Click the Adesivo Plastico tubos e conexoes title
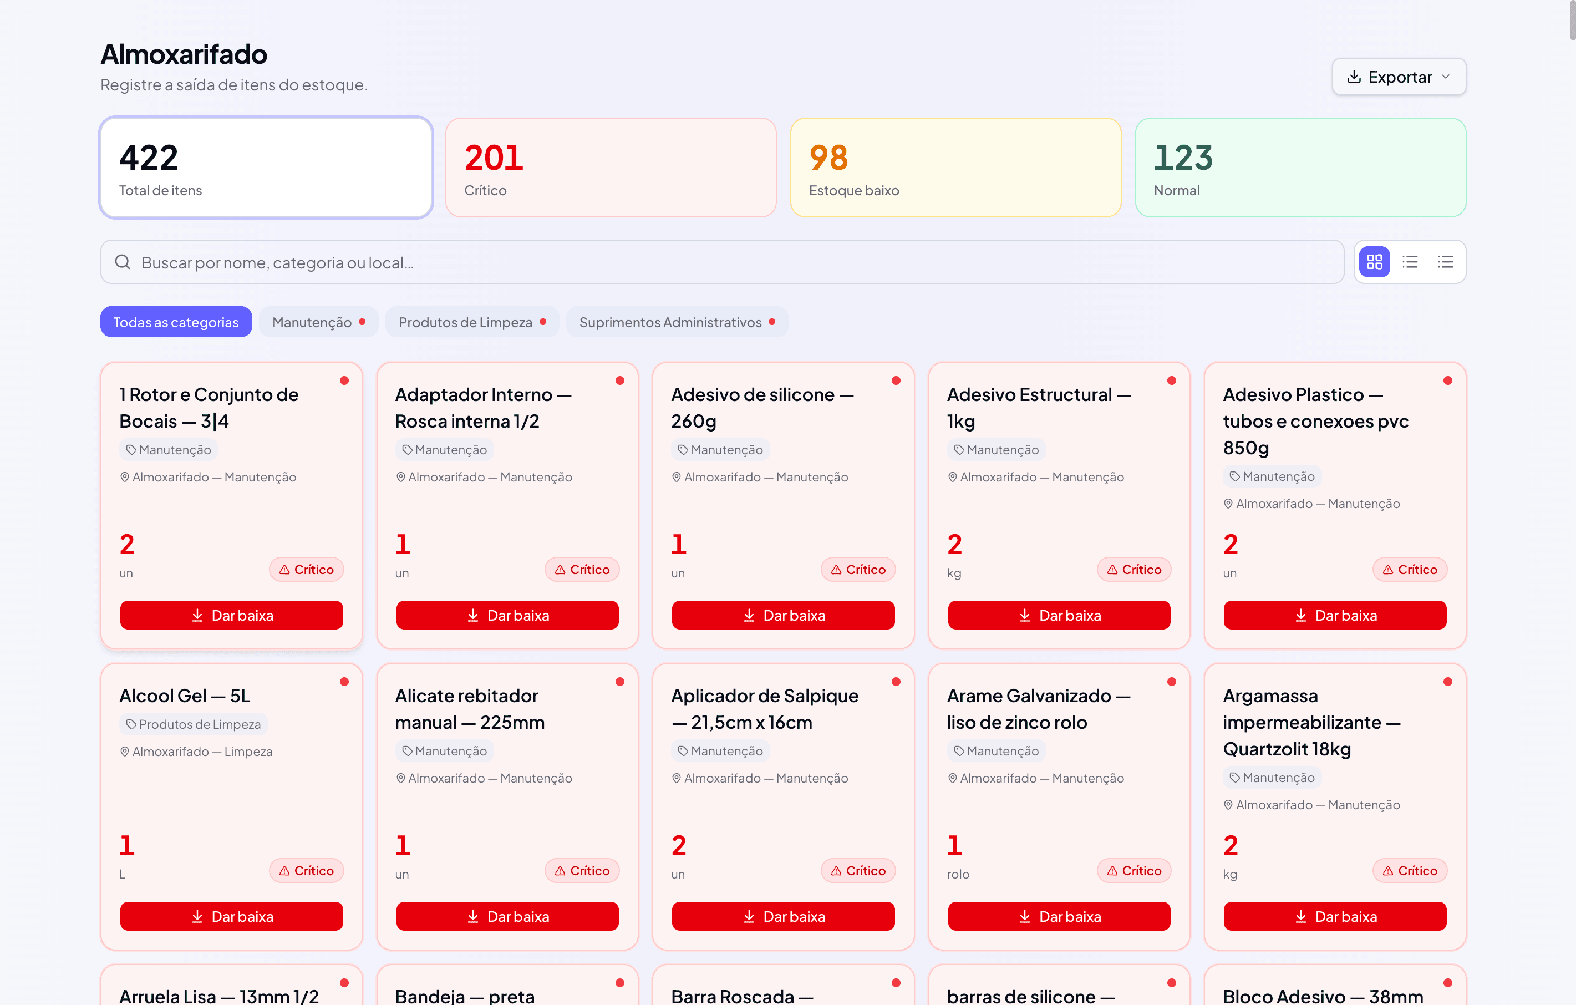This screenshot has width=1576, height=1005. click(x=1315, y=421)
